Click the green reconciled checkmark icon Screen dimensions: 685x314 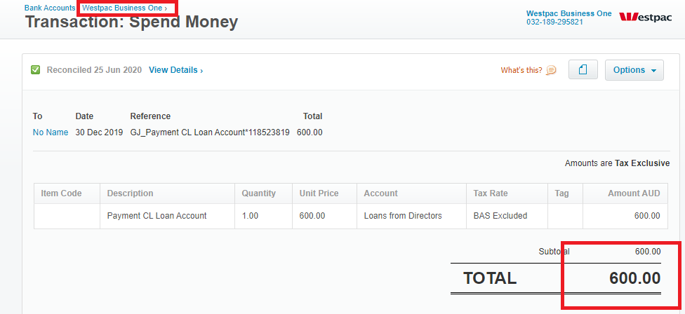35,70
